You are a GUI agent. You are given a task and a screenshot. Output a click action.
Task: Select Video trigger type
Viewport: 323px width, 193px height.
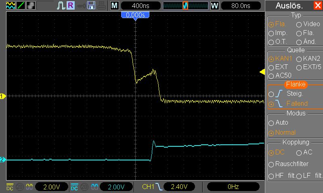(x=299, y=24)
